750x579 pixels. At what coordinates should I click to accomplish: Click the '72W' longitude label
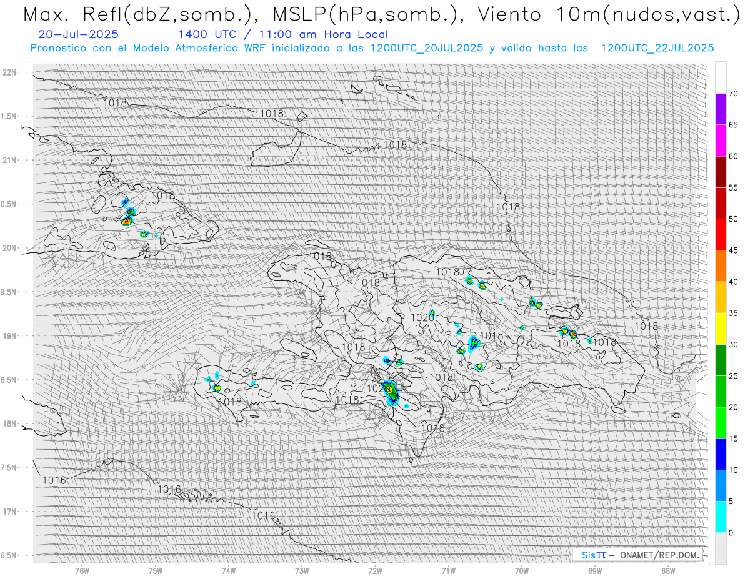(x=375, y=570)
